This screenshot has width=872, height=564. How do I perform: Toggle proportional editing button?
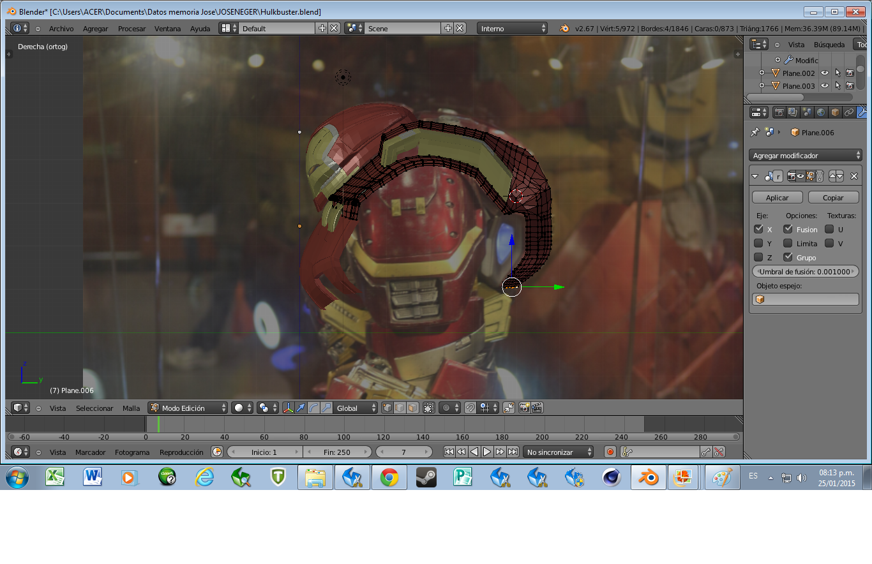click(x=449, y=408)
